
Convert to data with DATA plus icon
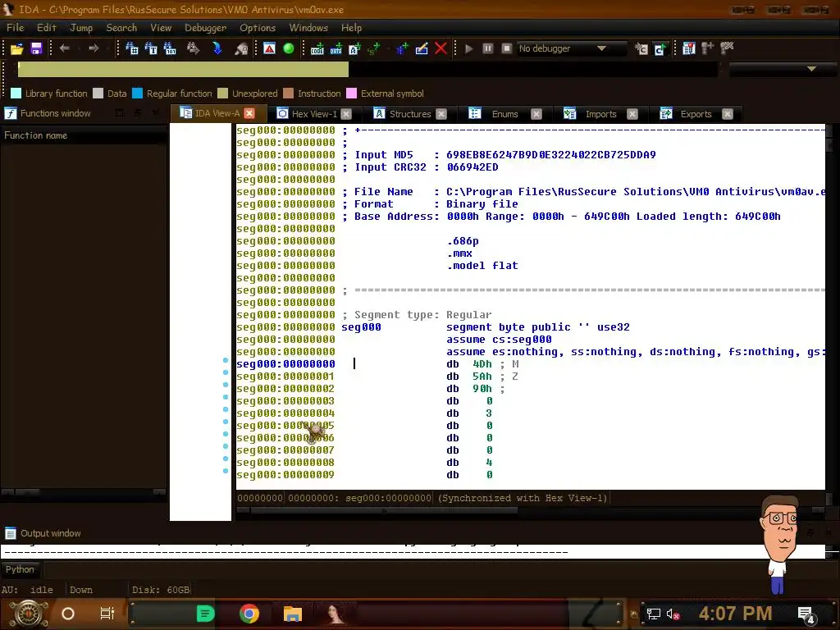(x=336, y=48)
